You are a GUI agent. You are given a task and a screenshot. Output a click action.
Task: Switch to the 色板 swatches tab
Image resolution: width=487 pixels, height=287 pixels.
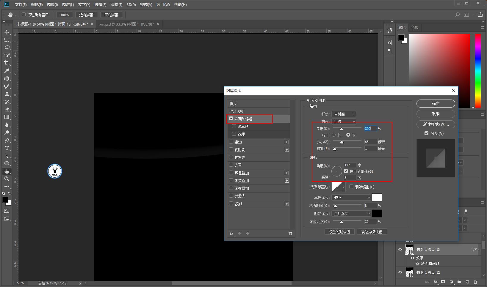click(x=415, y=27)
